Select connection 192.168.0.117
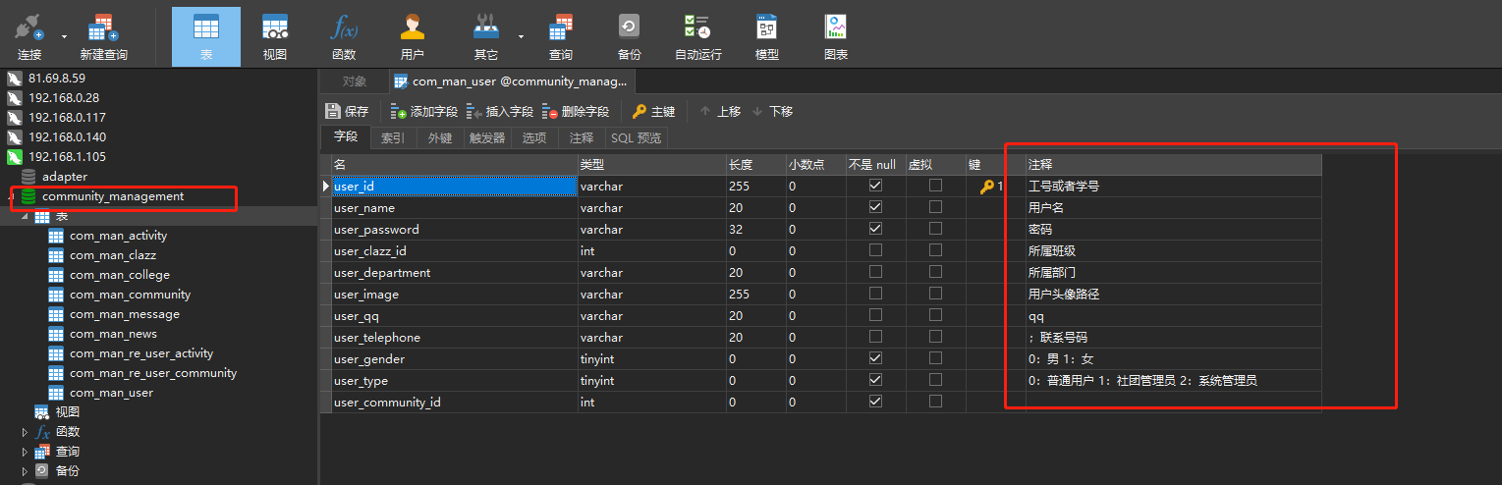The width and height of the screenshot is (1502, 485). tap(67, 117)
